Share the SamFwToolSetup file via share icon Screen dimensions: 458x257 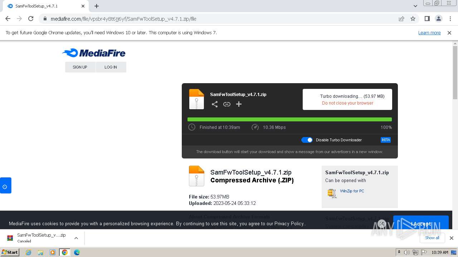[x=215, y=104]
